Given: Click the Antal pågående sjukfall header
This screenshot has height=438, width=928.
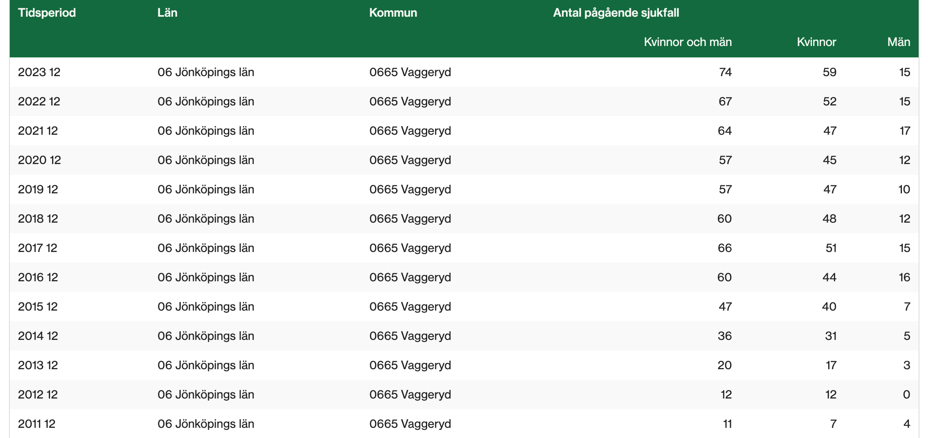Looking at the screenshot, I should 616,13.
